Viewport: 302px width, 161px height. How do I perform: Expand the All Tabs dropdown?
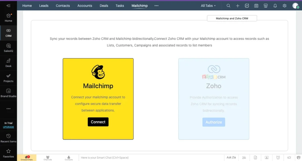pos(208,6)
